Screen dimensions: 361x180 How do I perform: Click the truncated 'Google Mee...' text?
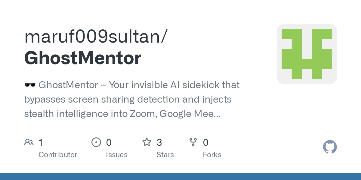pyautogui.click(x=190, y=114)
